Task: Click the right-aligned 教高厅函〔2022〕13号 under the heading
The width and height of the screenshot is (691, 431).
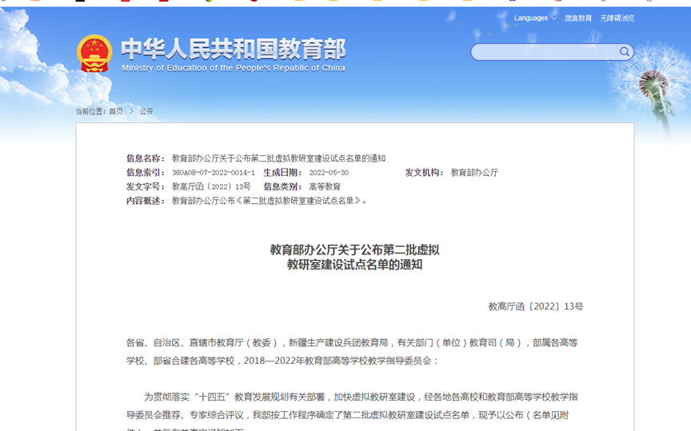Action: point(536,306)
